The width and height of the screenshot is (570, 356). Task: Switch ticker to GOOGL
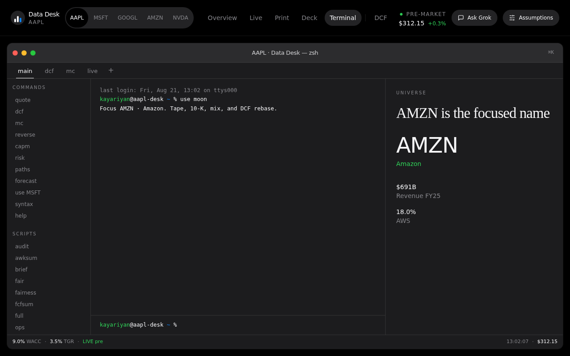127,18
